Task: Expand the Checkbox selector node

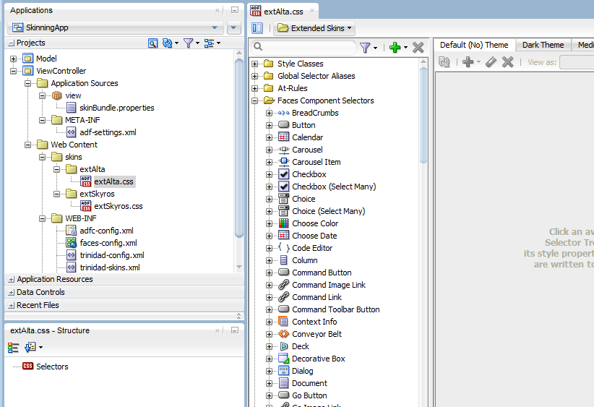Action: click(x=269, y=174)
